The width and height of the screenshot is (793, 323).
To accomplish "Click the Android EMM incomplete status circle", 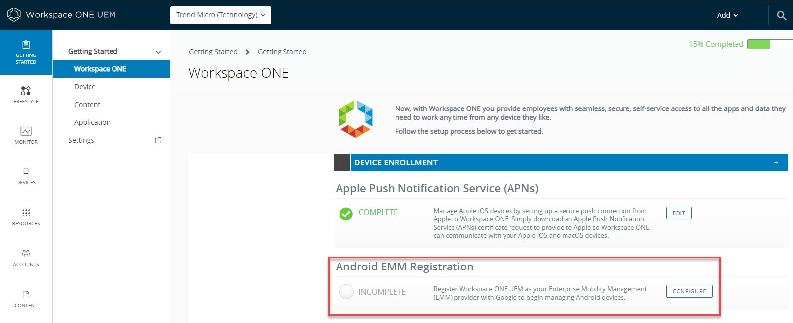I will tap(346, 292).
